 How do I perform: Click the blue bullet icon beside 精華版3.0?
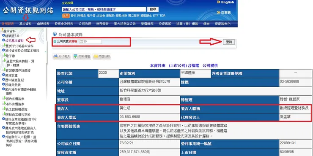pyautogui.click(x=3, y=35)
